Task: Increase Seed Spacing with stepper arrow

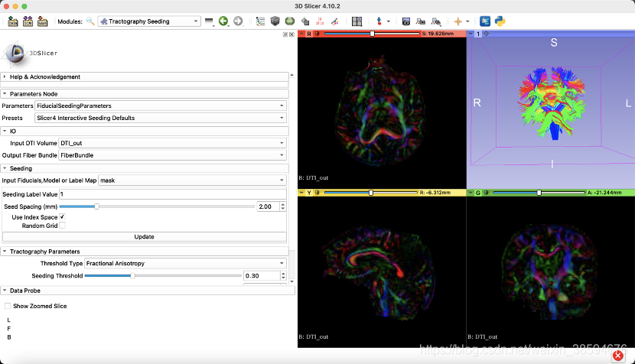Action: point(282,204)
